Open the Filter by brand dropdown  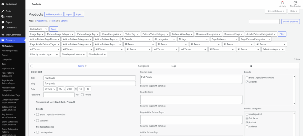coord(97,54)
